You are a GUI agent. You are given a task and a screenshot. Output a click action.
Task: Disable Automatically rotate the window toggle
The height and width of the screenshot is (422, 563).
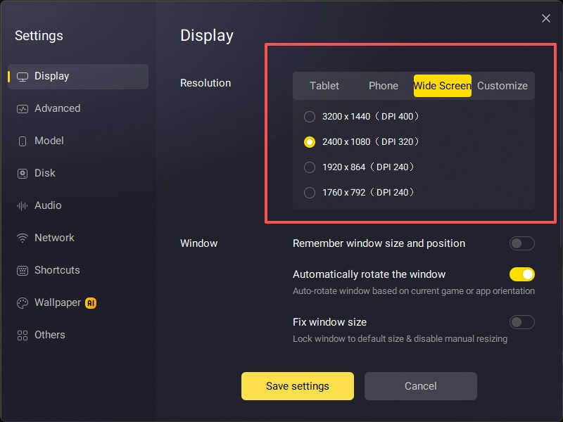(521, 274)
